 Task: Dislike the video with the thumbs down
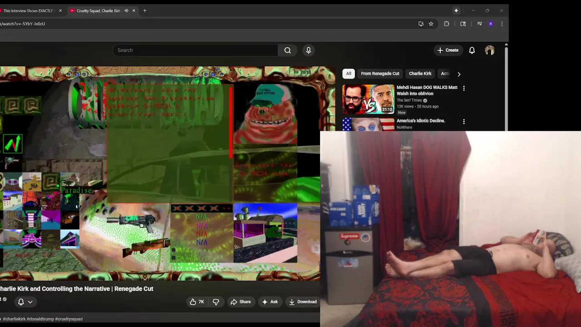[216, 302]
